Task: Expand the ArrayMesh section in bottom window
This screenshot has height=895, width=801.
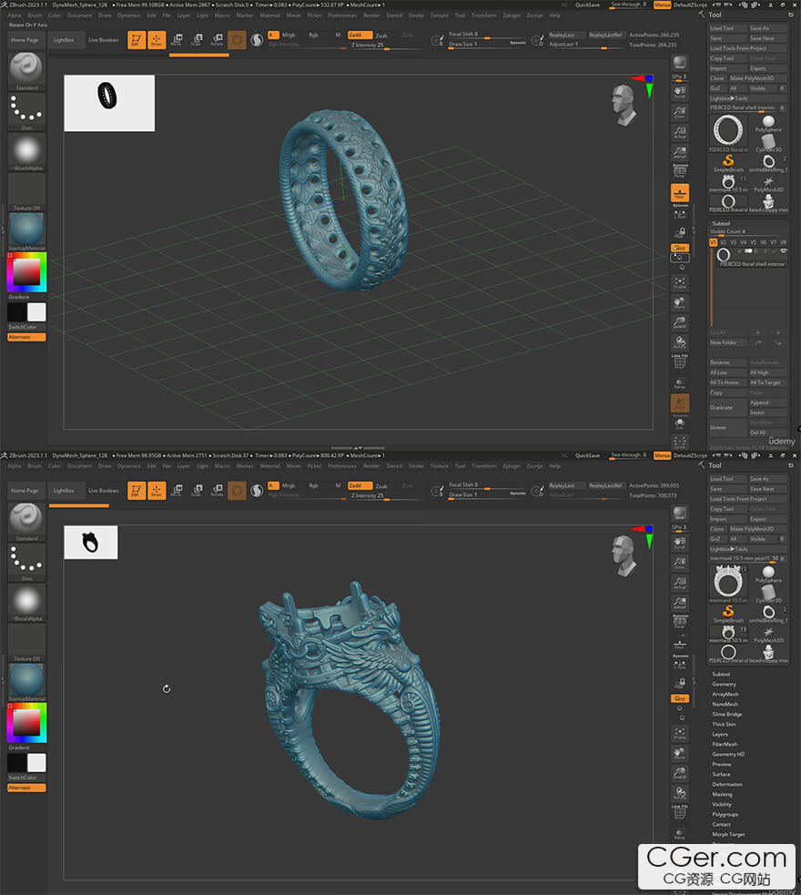Action: point(725,694)
